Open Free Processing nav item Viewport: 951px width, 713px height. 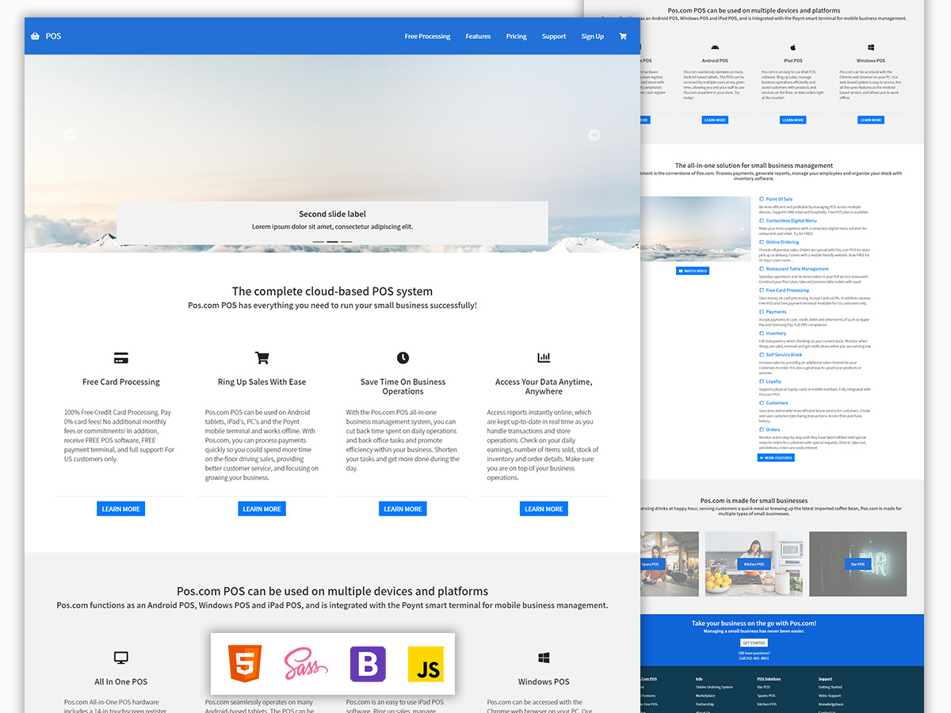(427, 36)
